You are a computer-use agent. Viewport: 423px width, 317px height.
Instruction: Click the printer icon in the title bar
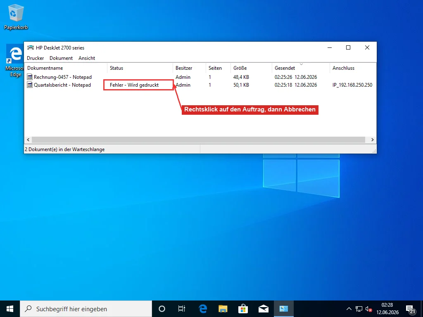coord(31,48)
